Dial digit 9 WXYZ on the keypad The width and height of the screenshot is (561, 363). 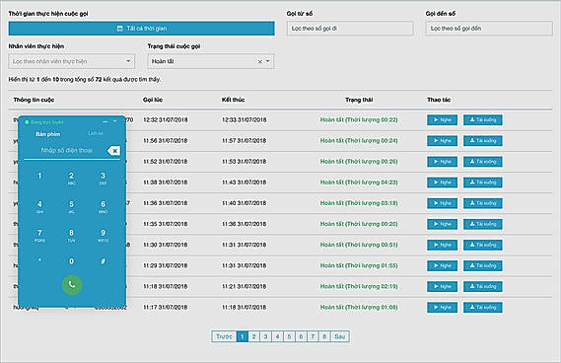pos(104,235)
